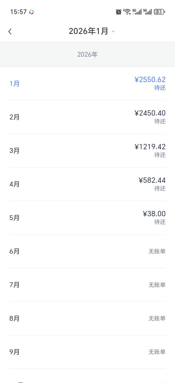This screenshot has width=175, height=383.
Task: Tap the back arrow icon
Action: (x=10, y=31)
